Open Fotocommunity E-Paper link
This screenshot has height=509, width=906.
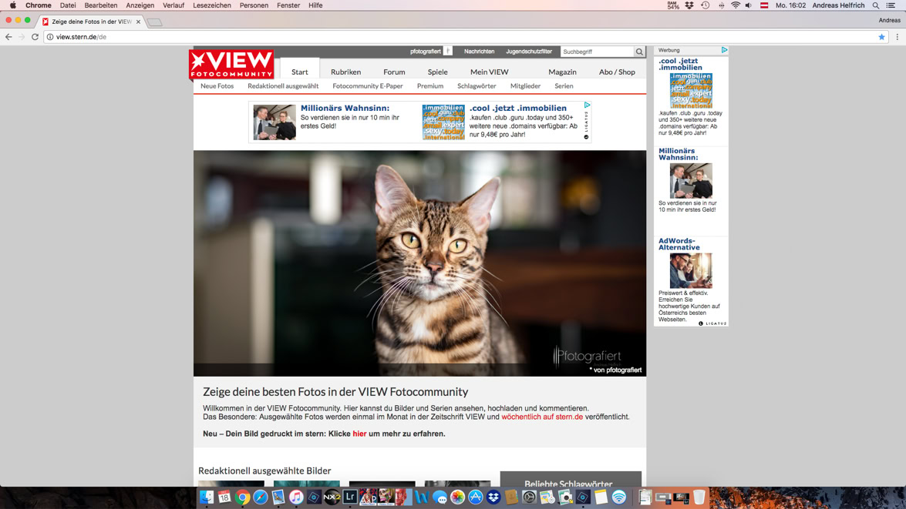tap(368, 86)
